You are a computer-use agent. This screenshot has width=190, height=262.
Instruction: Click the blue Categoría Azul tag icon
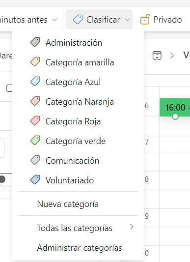click(35, 82)
